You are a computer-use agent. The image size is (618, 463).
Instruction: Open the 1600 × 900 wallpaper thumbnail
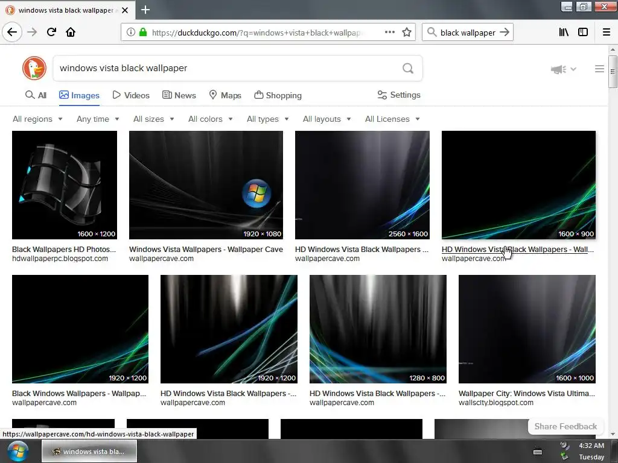pyautogui.click(x=518, y=185)
